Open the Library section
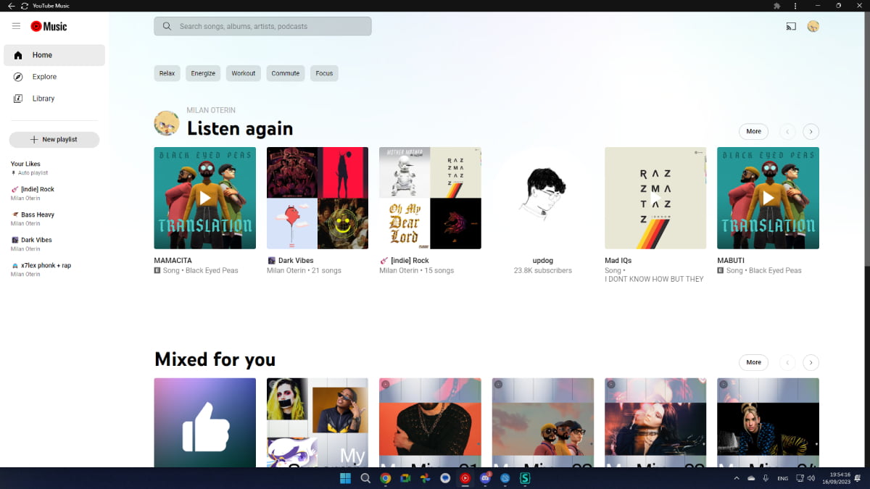 [x=43, y=99]
